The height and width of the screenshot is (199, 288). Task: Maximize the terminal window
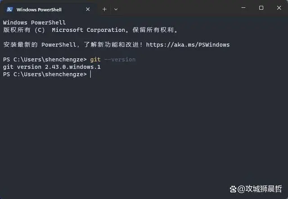(261, 8)
